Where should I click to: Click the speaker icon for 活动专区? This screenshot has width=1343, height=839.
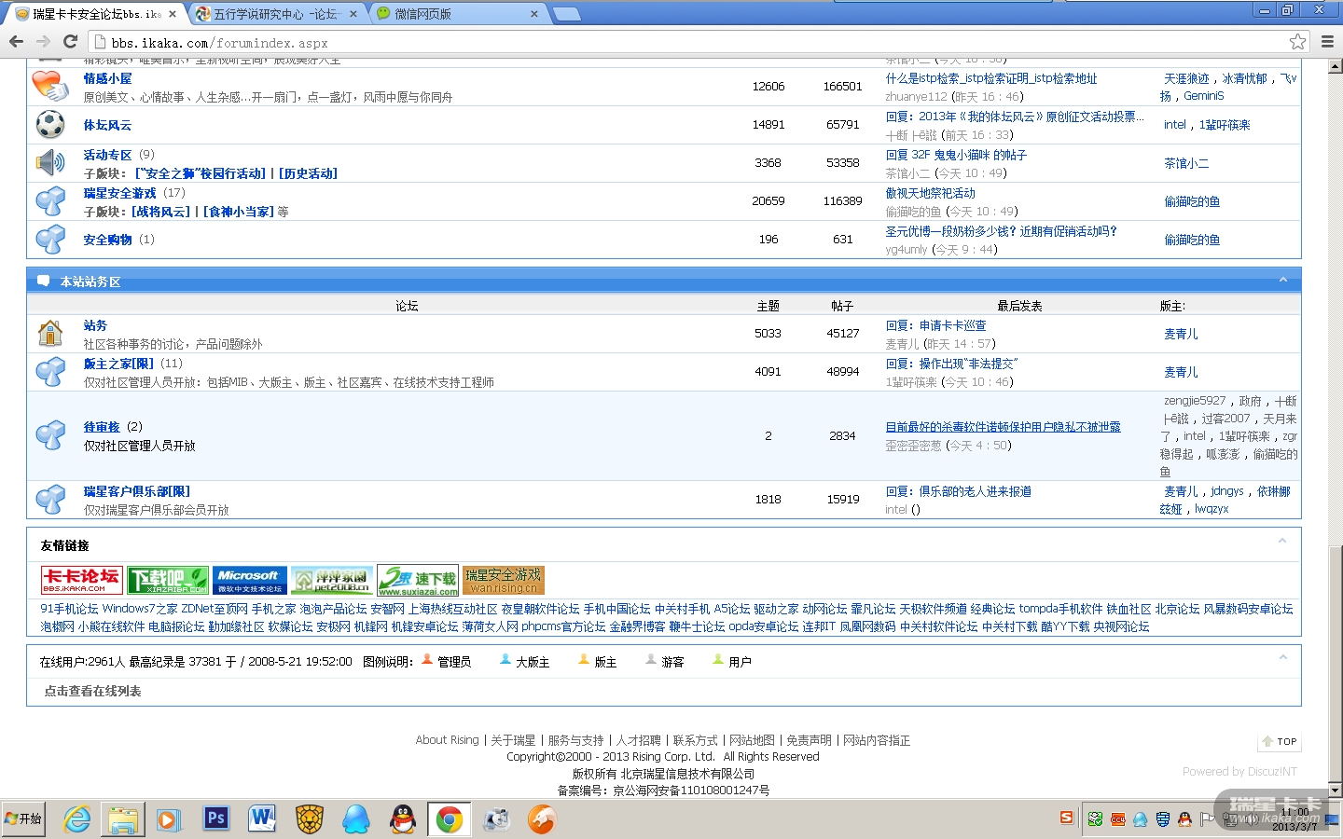point(50,163)
